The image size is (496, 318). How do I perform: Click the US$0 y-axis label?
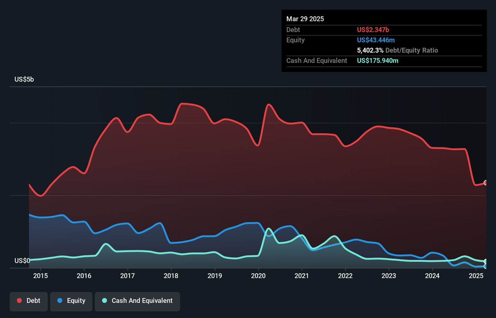(x=22, y=261)
